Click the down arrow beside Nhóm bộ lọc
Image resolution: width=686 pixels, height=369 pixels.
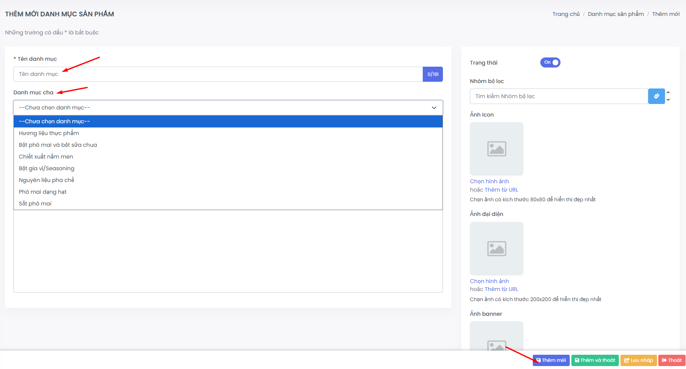coord(668,100)
